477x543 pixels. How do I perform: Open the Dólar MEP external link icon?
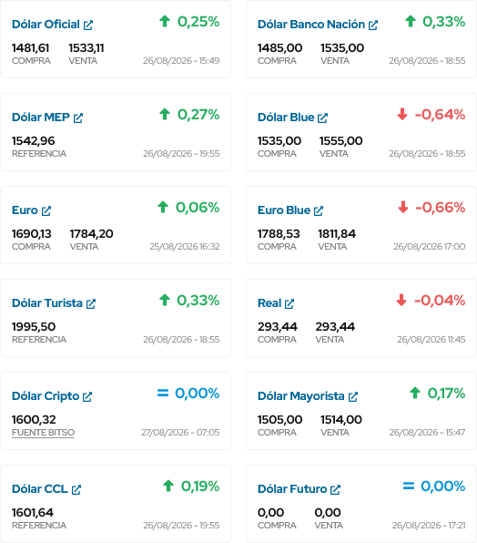(x=78, y=118)
